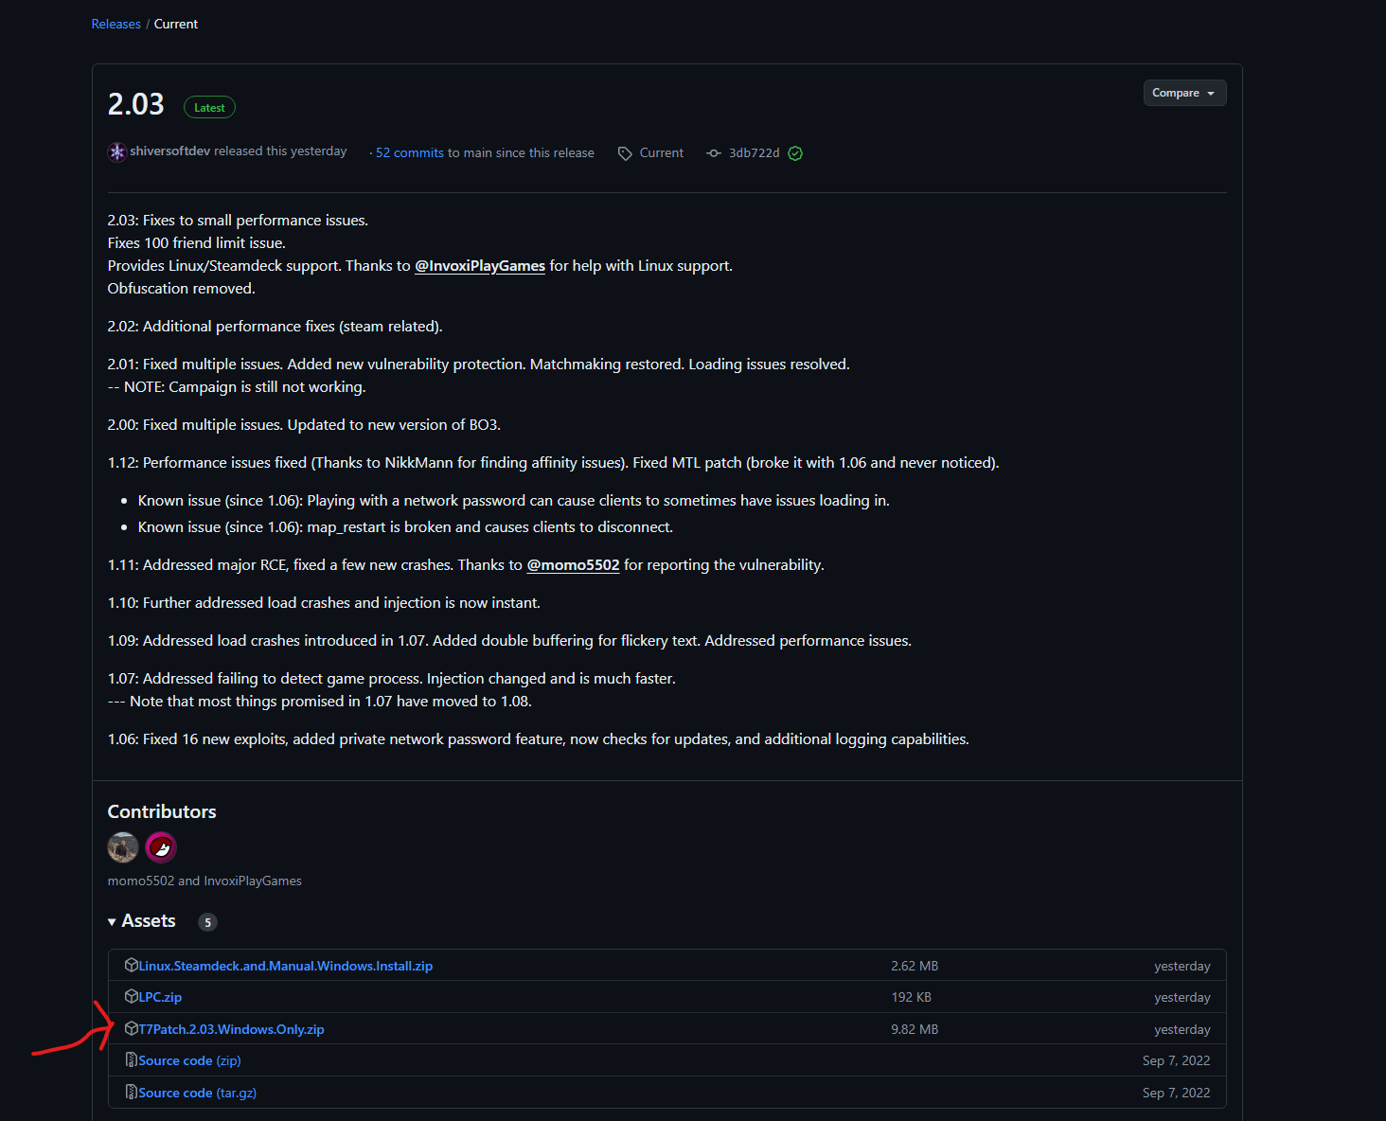Click the Latest release badge

click(x=209, y=108)
